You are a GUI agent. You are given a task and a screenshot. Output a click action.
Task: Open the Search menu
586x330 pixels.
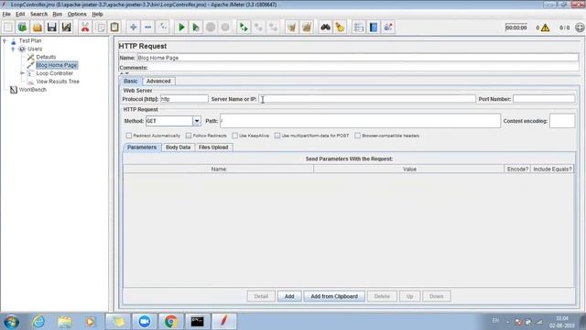[38, 14]
